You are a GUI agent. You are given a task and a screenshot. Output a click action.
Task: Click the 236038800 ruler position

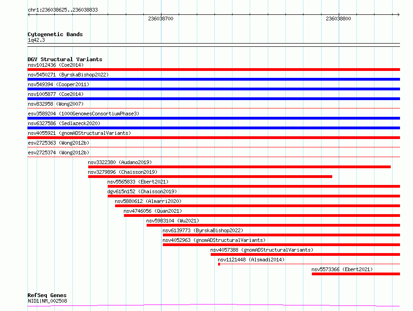pos(338,19)
